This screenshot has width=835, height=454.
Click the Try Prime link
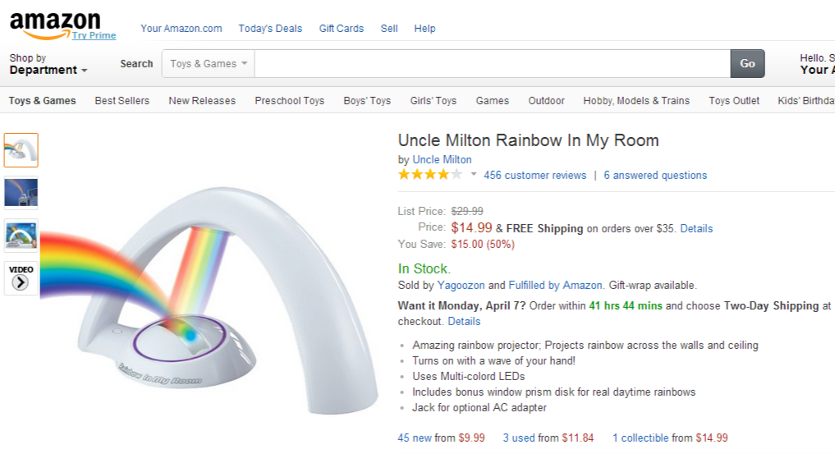click(x=94, y=35)
